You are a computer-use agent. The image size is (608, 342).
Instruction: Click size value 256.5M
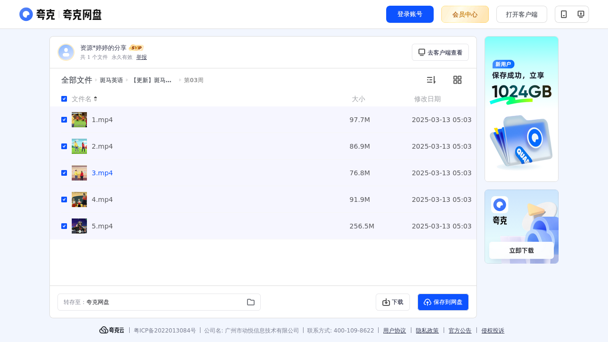[x=362, y=226]
